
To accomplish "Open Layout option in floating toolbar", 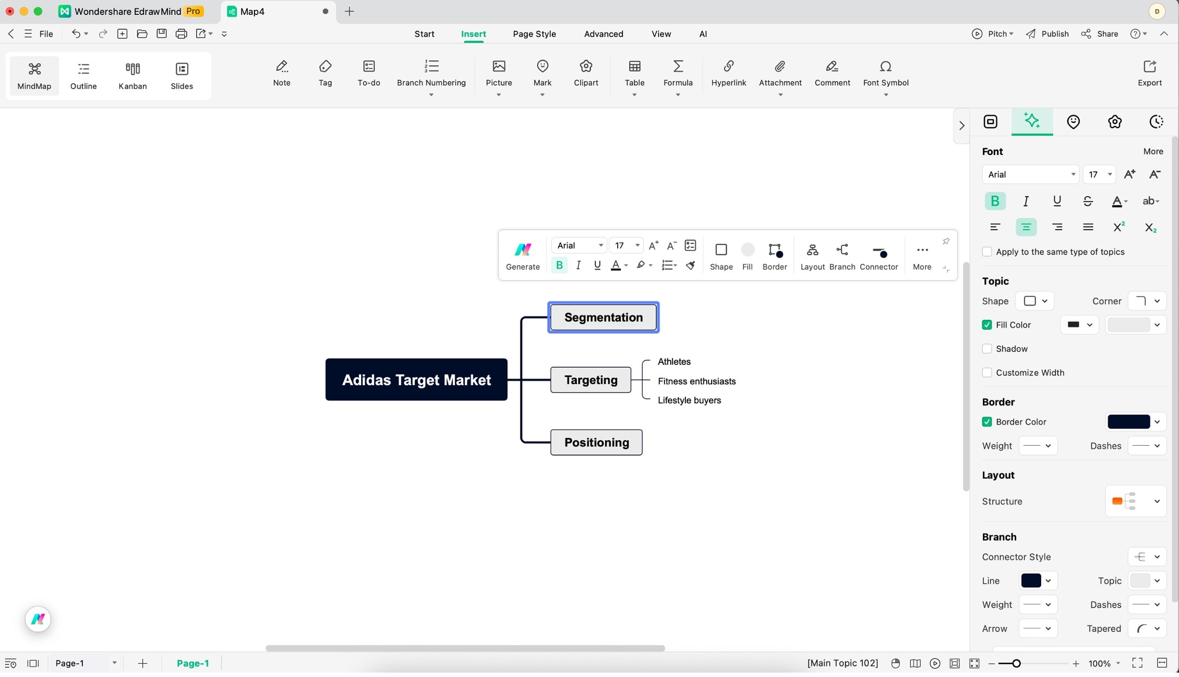I will [812, 256].
